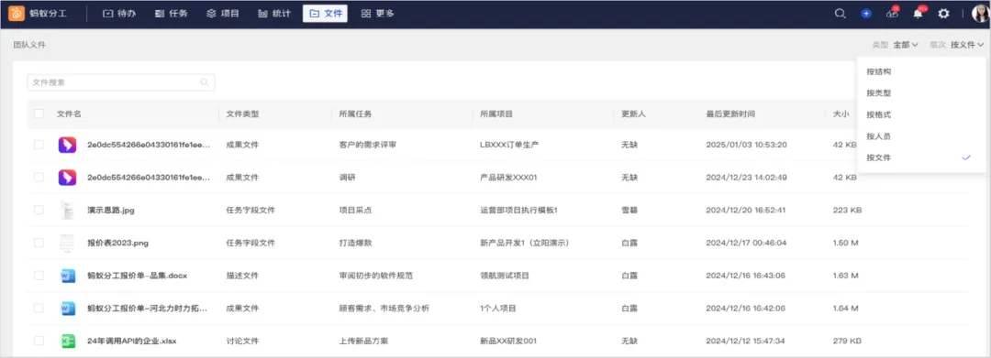Switch to the 任务 tab
This screenshot has width=991, height=358.
pyautogui.click(x=172, y=13)
